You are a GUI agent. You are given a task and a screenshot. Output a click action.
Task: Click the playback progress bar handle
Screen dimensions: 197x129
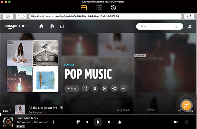[1, 114]
